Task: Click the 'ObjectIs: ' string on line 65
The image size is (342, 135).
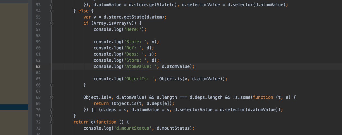Action: point(139,79)
